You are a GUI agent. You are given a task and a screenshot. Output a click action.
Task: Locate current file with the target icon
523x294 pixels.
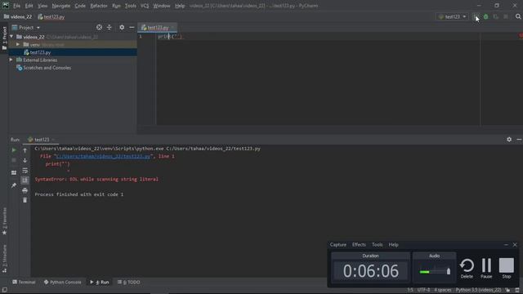(99, 27)
